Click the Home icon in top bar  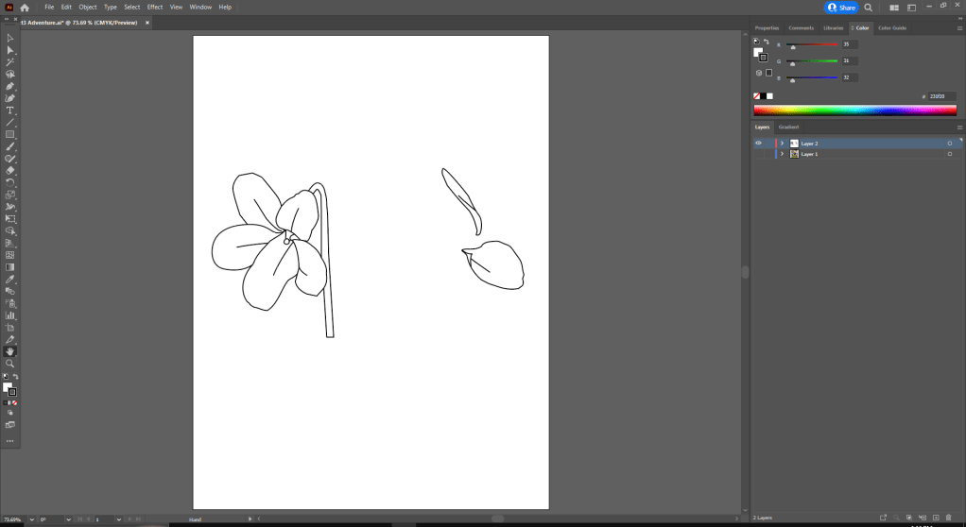pos(25,8)
